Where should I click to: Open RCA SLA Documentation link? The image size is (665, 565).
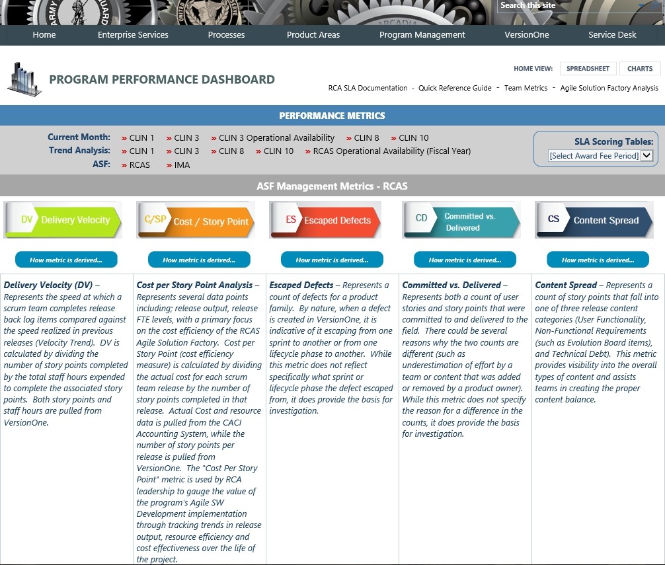[x=368, y=88]
